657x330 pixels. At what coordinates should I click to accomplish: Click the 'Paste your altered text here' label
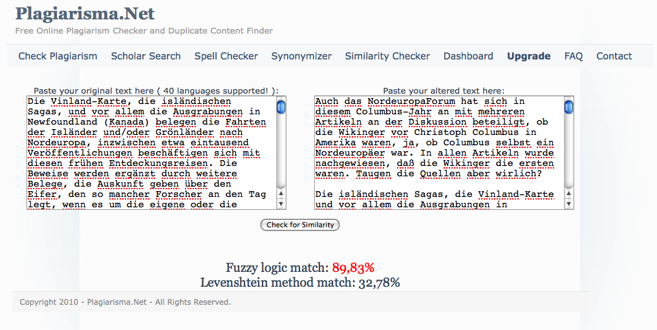click(444, 91)
